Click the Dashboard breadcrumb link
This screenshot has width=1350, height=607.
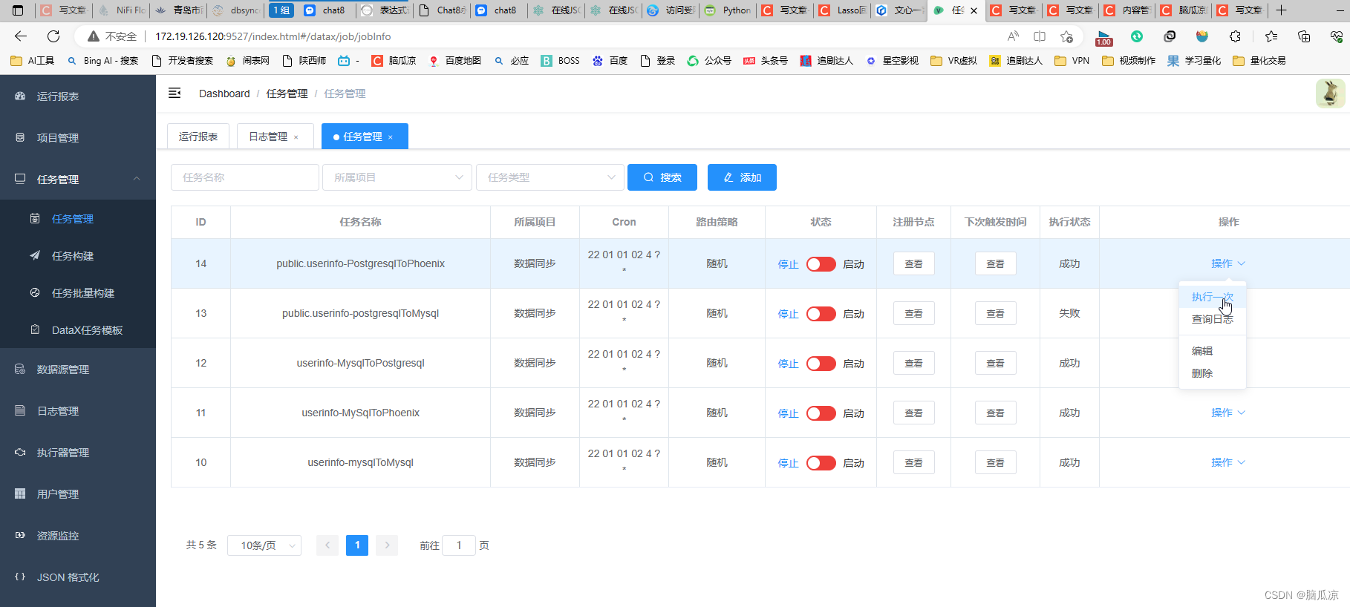click(224, 93)
